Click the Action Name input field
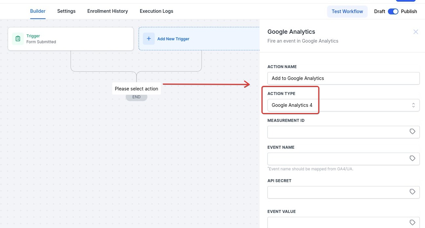The height and width of the screenshot is (228, 425). (x=343, y=78)
